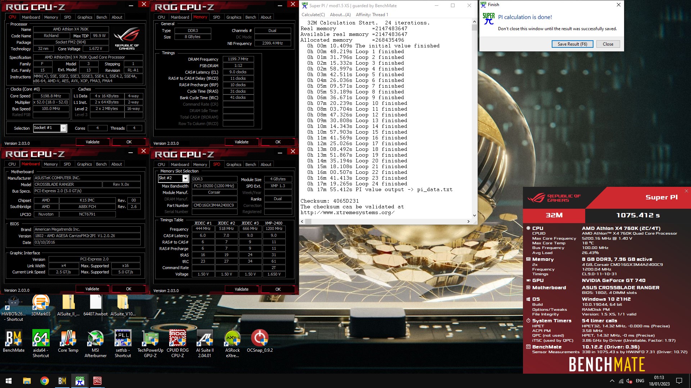Open the 3DMark03 desktop icon
691x388 pixels.
pos(41,306)
